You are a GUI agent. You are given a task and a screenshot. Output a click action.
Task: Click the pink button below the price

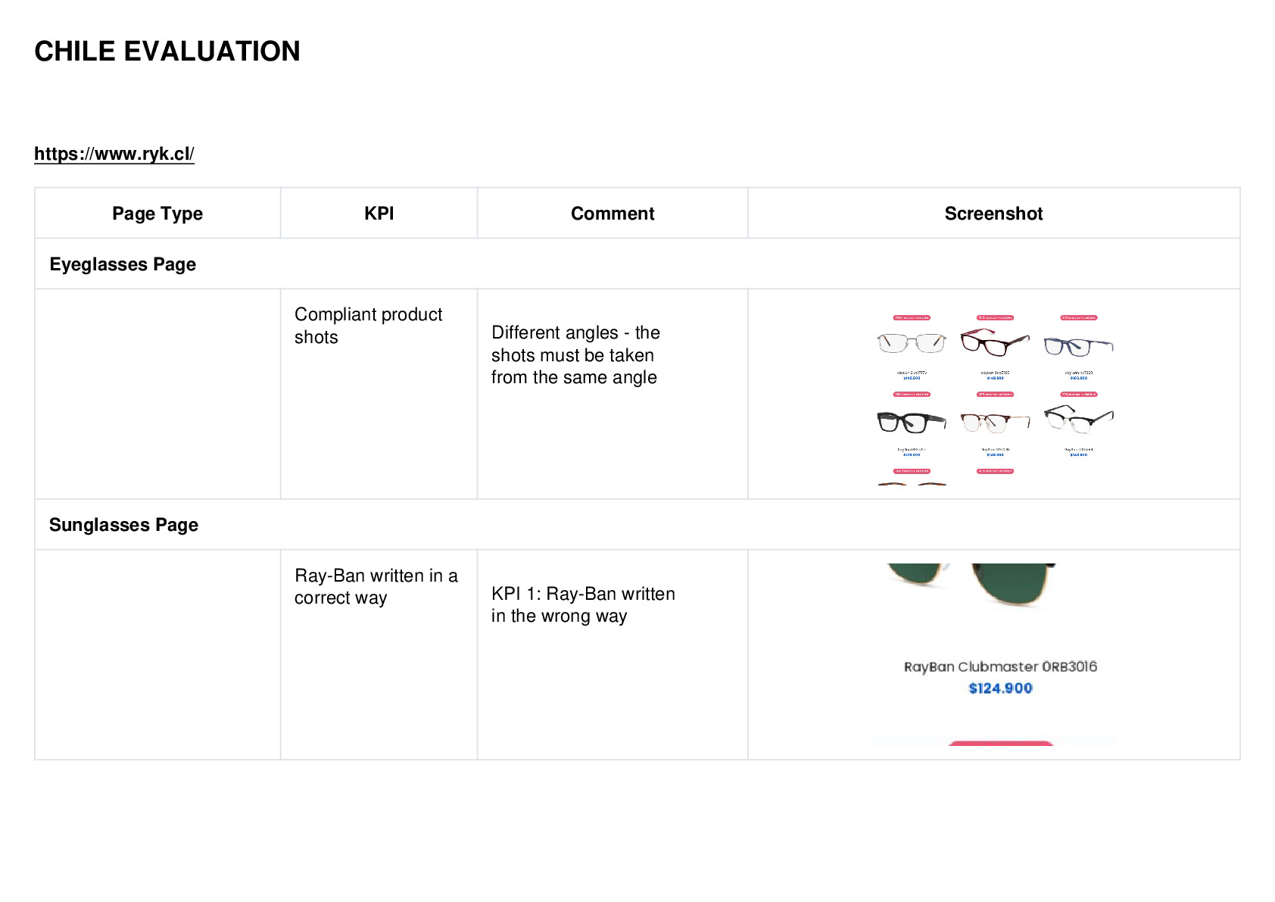(x=1000, y=744)
